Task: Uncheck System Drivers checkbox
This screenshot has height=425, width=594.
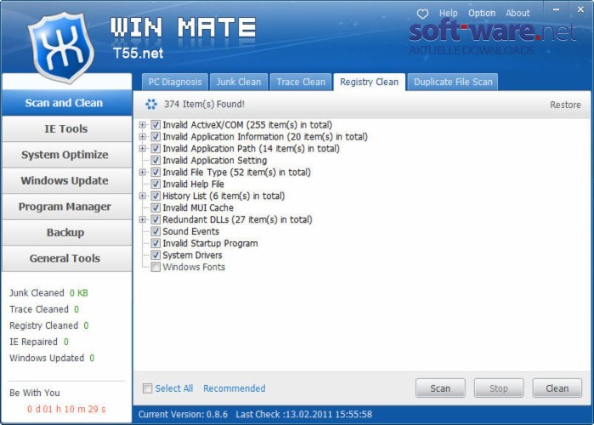Action: pyautogui.click(x=156, y=255)
